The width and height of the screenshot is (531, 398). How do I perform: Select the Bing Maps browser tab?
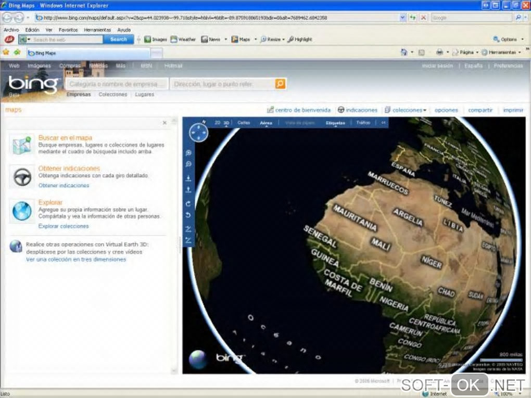point(88,53)
